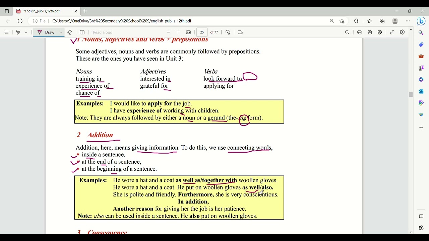The height and width of the screenshot is (241, 429).
Task: Save the PDF as a new file
Action: pyautogui.click(x=380, y=32)
